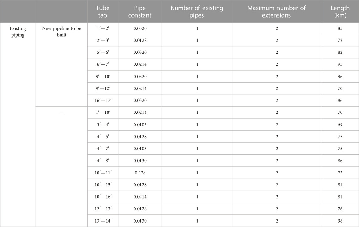Click the tube cell 1′—2′

(x=103, y=28)
